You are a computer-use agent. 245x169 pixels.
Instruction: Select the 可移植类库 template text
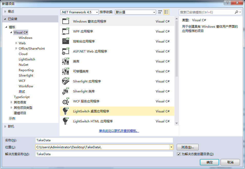(x=81, y=71)
